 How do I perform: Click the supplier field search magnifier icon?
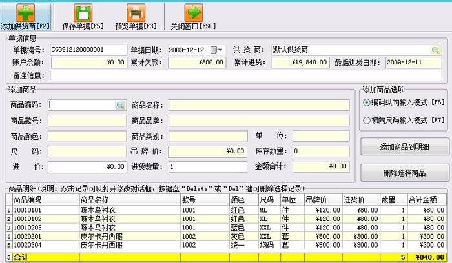(436, 50)
